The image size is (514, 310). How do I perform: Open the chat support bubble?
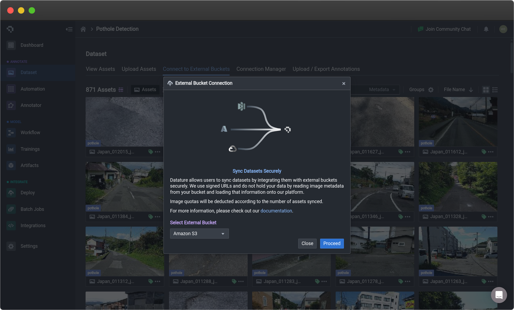(499, 295)
